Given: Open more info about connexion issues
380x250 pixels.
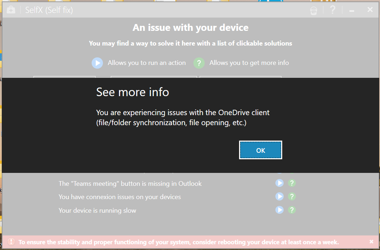Looking at the screenshot, I should [292, 196].
